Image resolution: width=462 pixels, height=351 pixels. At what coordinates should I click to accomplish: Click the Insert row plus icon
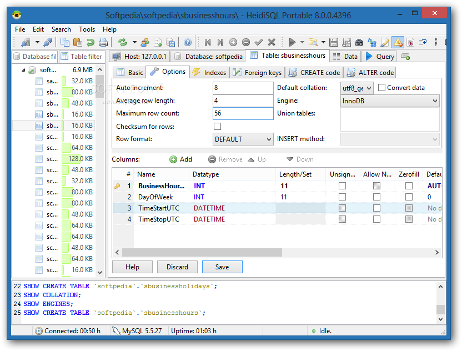tap(233, 42)
